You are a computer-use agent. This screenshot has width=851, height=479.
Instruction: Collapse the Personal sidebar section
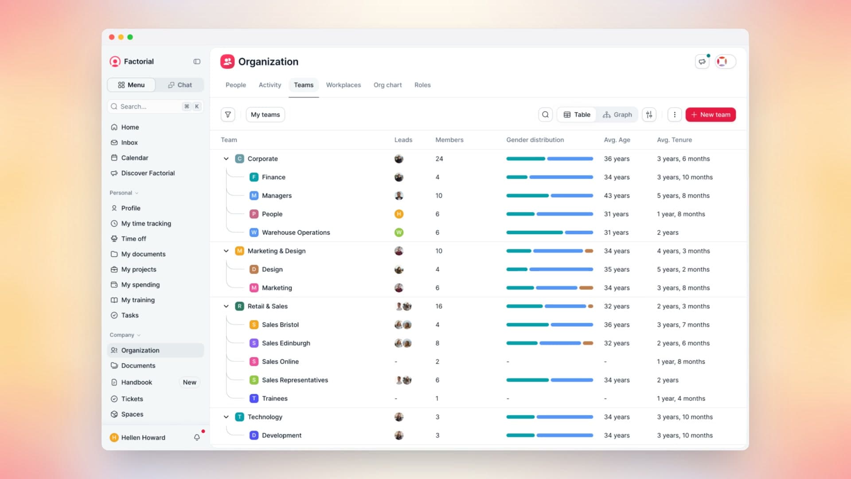pyautogui.click(x=124, y=193)
